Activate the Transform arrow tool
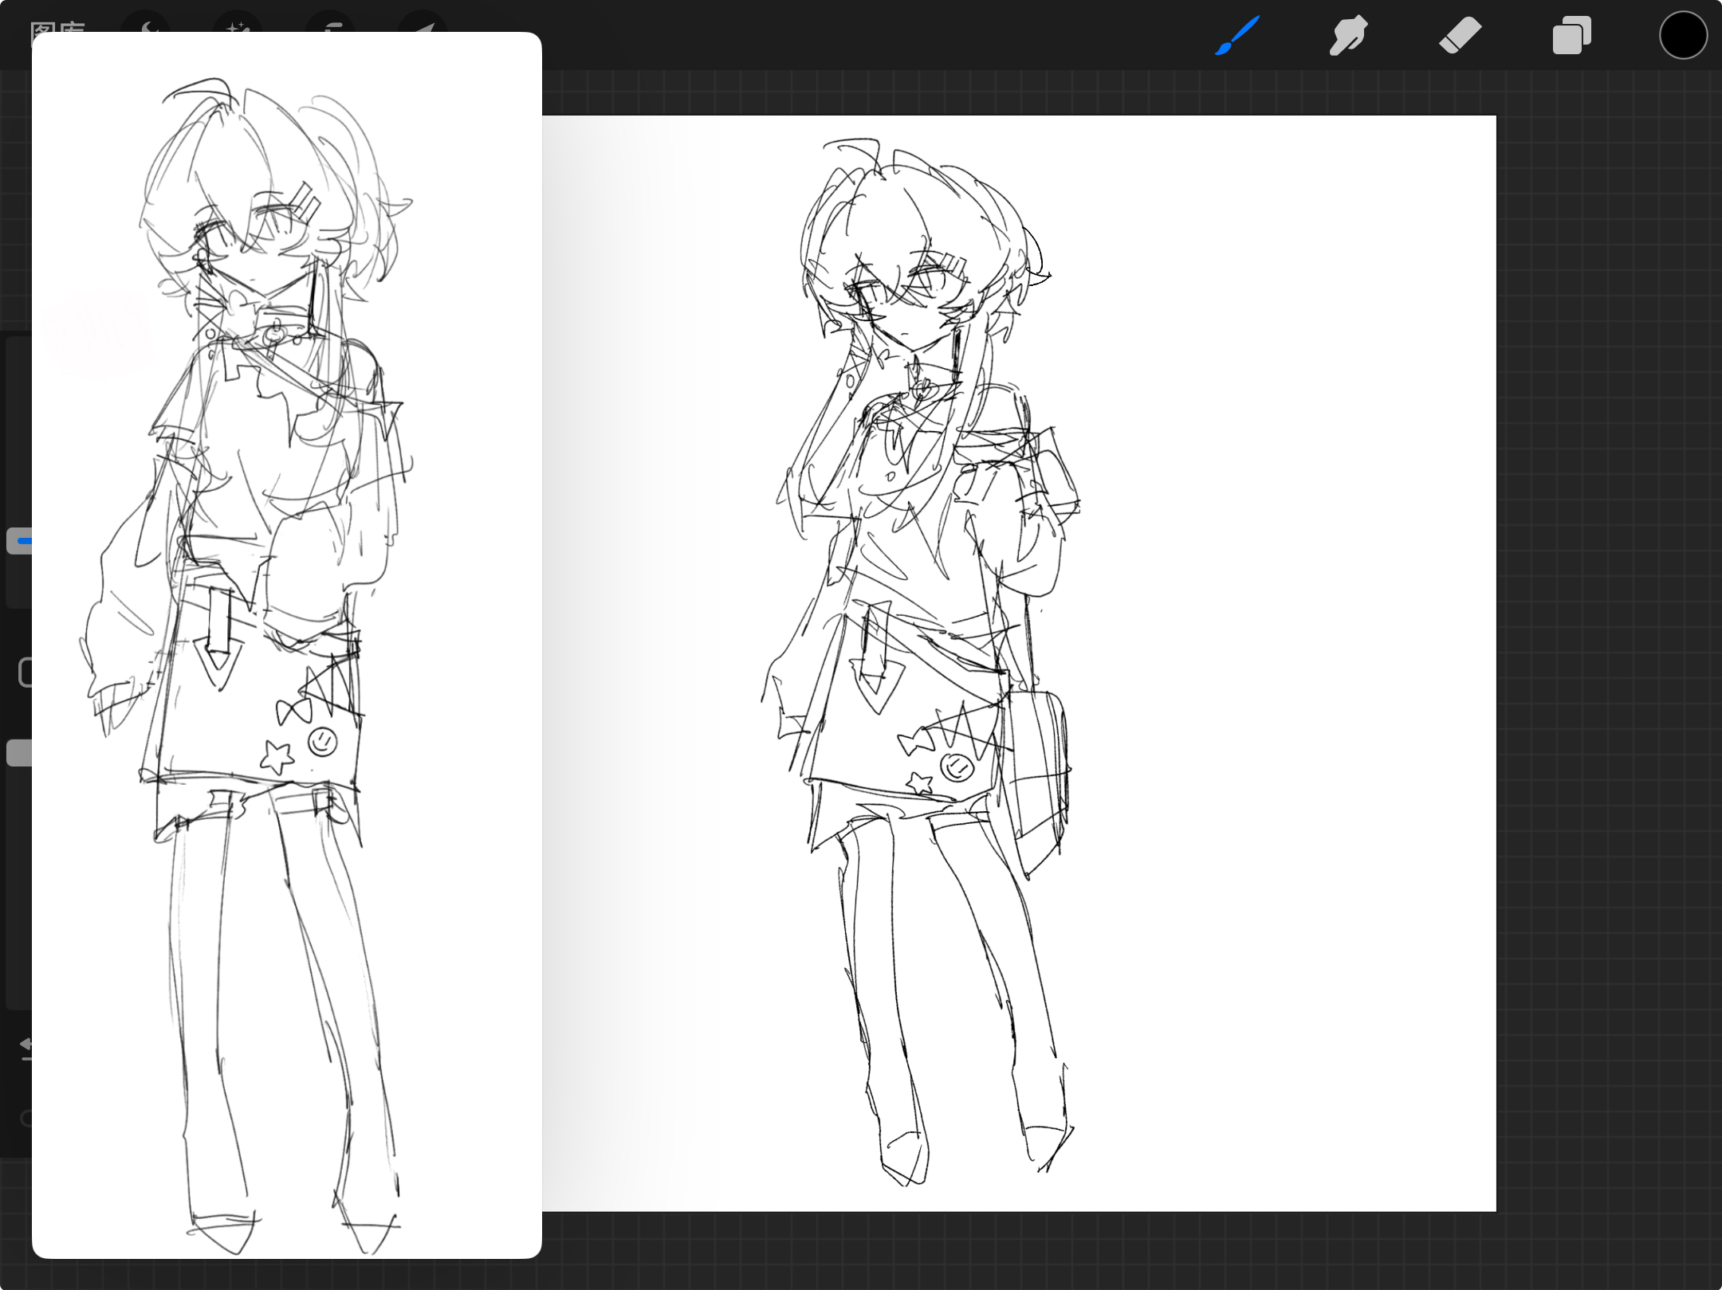The image size is (1722, 1290). pos(423,25)
